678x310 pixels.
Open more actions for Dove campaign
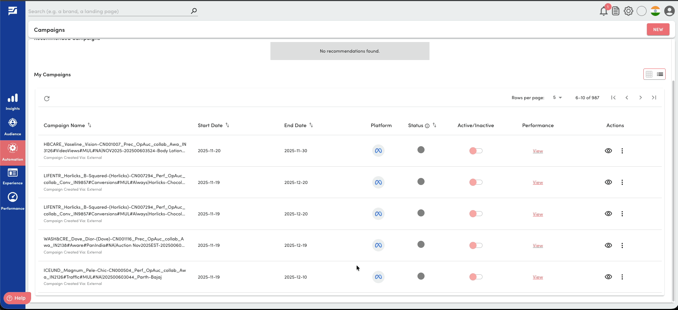point(622,245)
